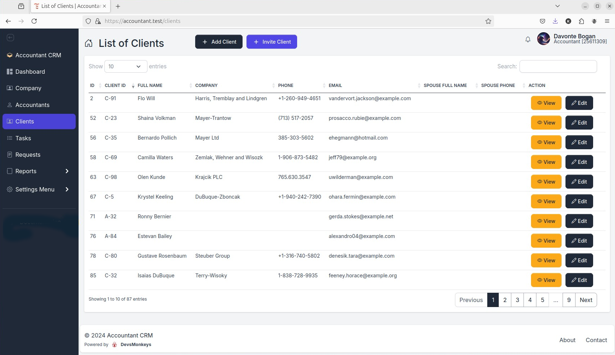Click email vandervort.jackson@example.com

tap(370, 98)
